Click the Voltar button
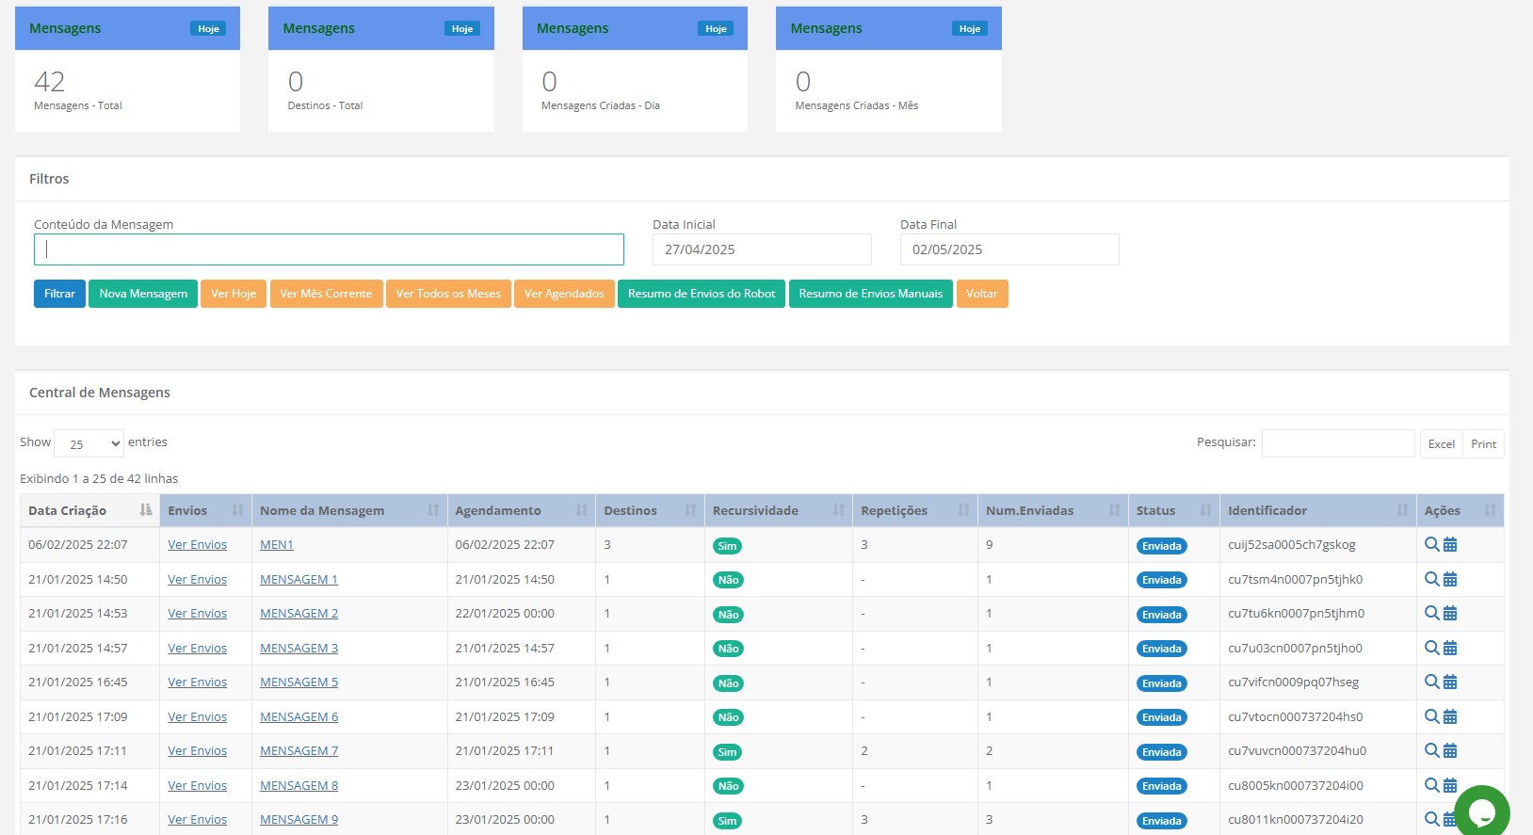The height and width of the screenshot is (835, 1533). [x=982, y=294]
